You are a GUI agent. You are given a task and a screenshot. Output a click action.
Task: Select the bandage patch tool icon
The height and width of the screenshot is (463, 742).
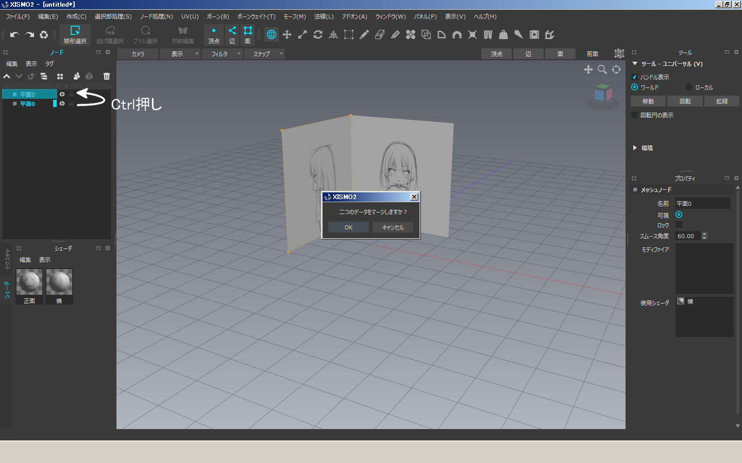pos(411,34)
